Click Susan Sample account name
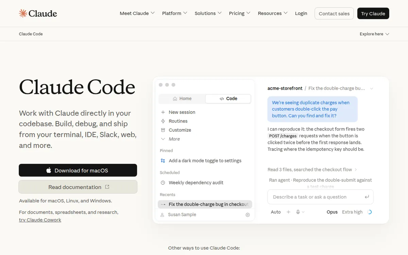408x255 pixels. click(x=182, y=215)
